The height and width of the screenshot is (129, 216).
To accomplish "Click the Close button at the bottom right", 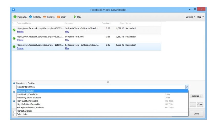I will 196,114.
